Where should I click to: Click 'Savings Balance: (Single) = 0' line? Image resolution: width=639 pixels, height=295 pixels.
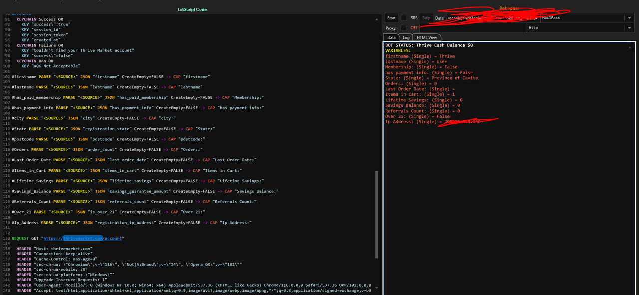pos(423,106)
